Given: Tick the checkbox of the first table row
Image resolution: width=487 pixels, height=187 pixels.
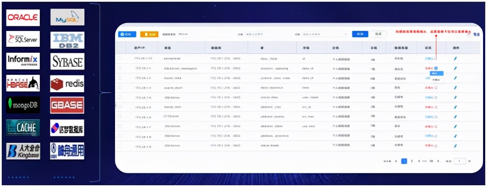Looking at the screenshot, I should pyautogui.click(x=120, y=59).
